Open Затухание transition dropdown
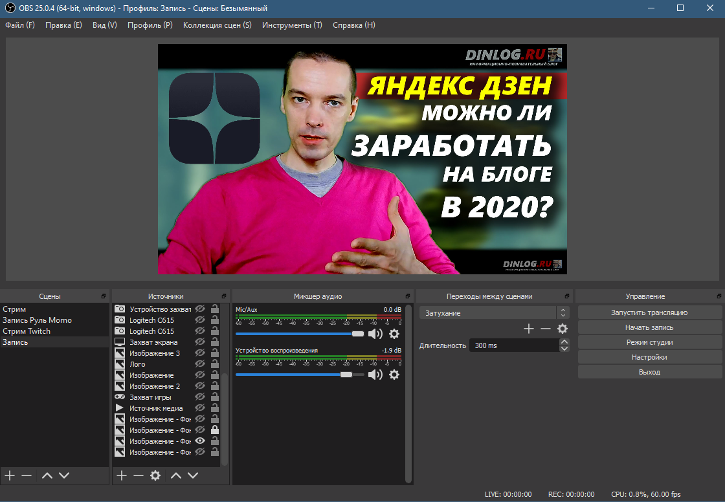This screenshot has width=725, height=502. (x=494, y=313)
